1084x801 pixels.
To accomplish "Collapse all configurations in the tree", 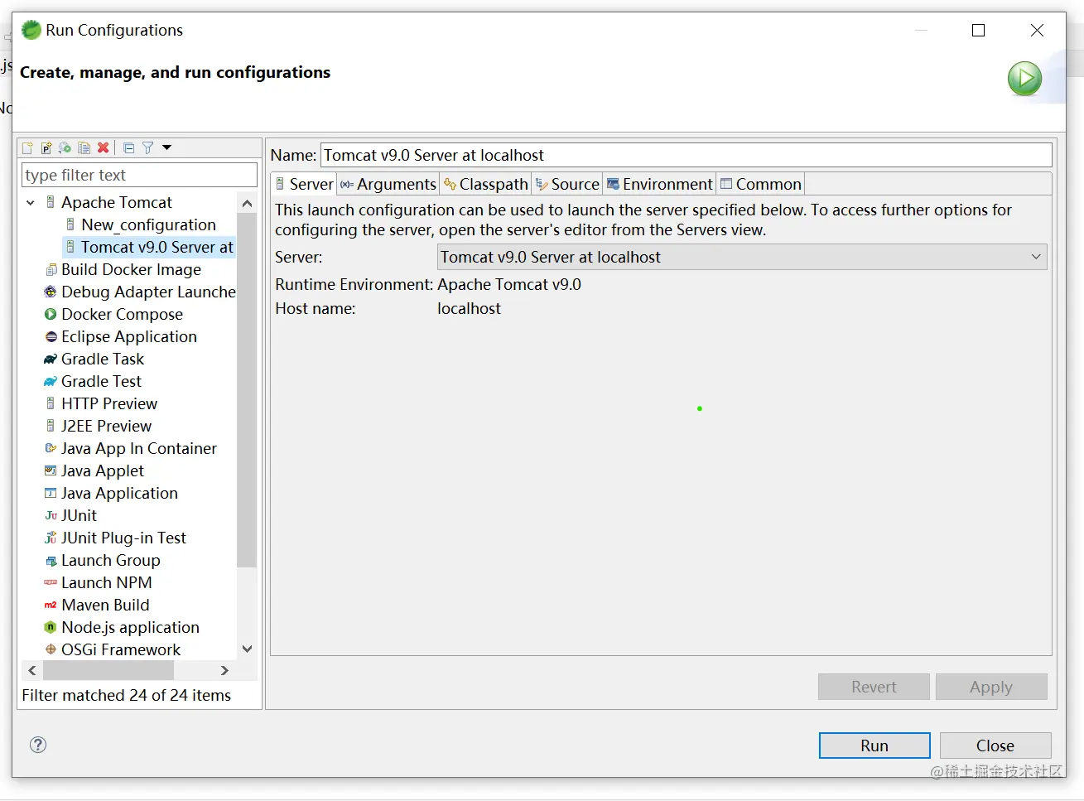I will [x=128, y=148].
